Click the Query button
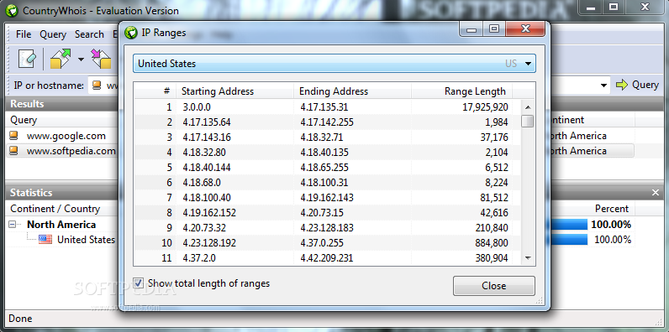The image size is (669, 332). (x=637, y=85)
